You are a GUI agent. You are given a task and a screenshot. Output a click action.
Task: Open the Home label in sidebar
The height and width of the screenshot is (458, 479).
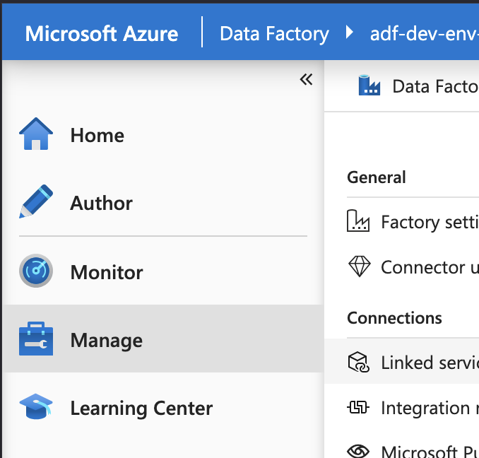97,135
